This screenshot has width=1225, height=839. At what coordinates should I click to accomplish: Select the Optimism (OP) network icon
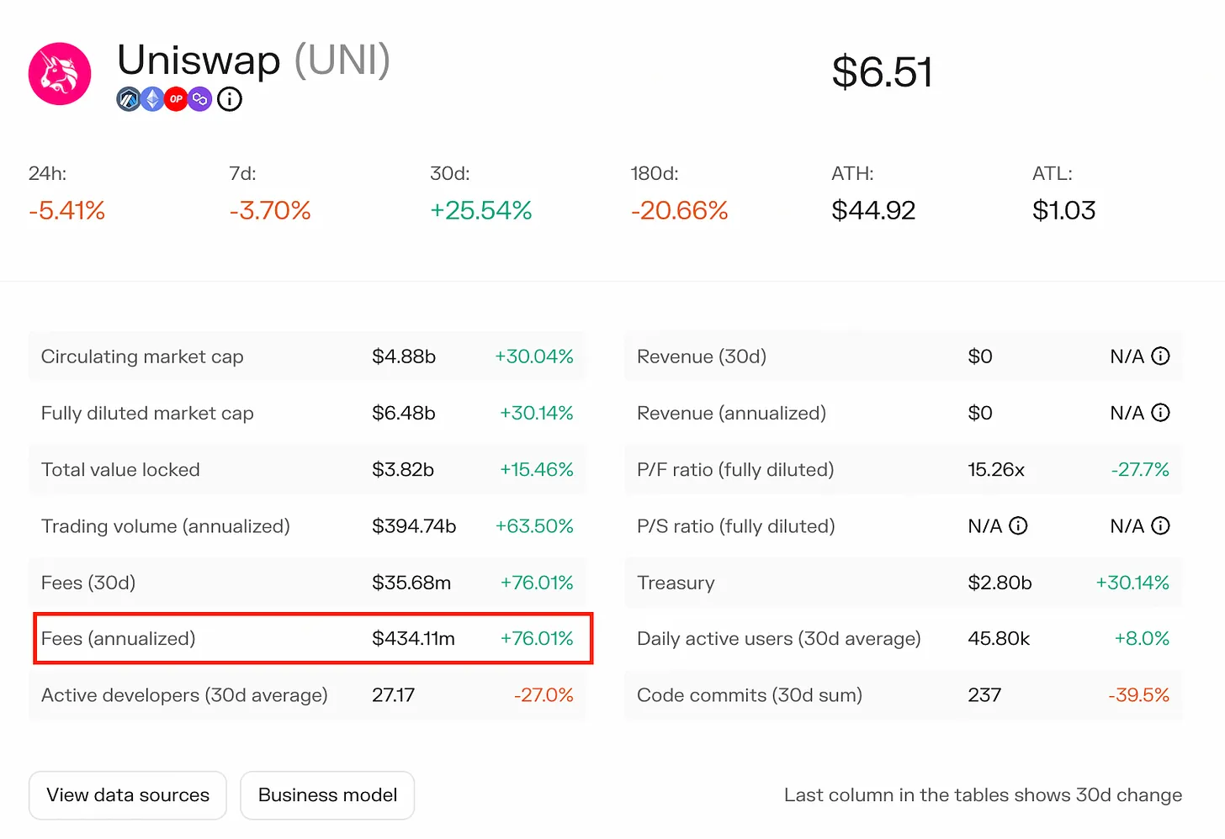tap(177, 99)
